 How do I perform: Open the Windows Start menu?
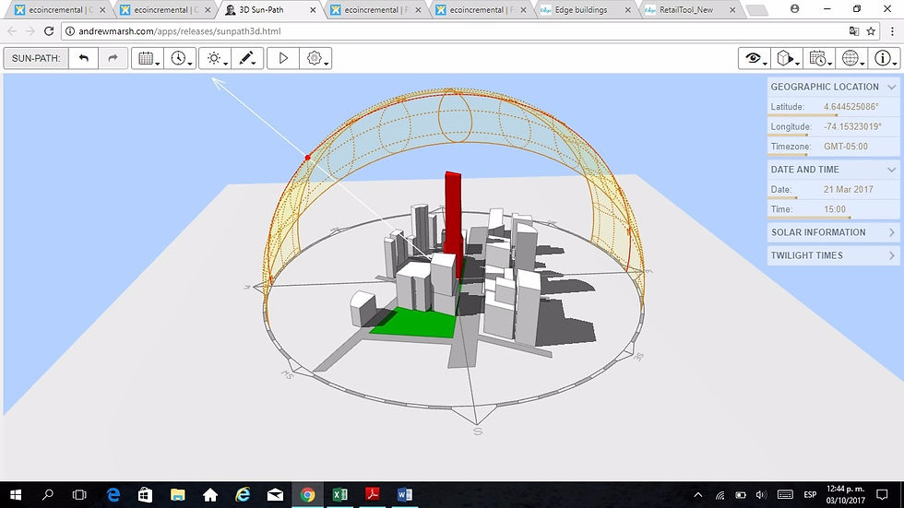click(x=16, y=495)
